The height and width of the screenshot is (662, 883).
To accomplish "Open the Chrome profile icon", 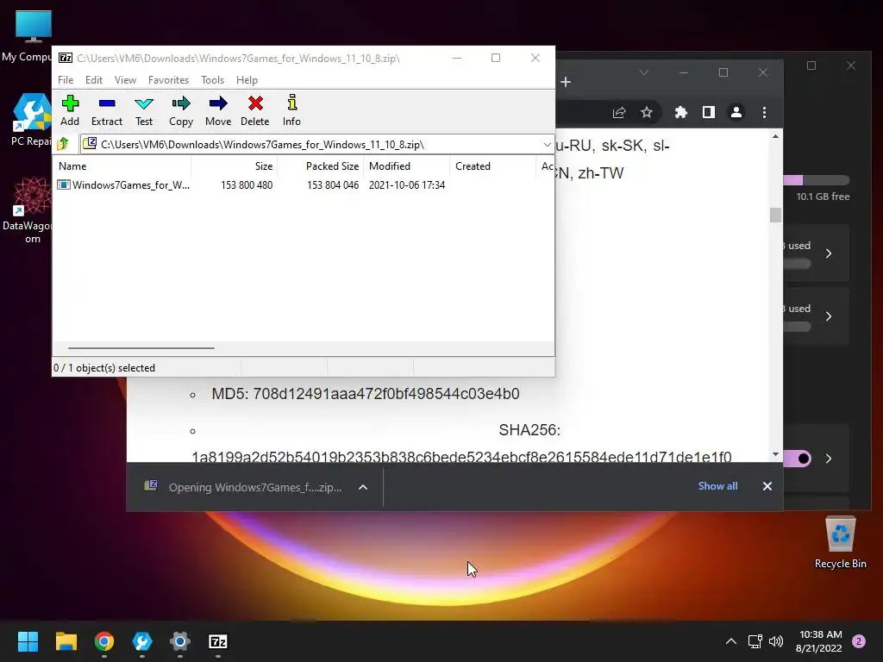I will (736, 113).
